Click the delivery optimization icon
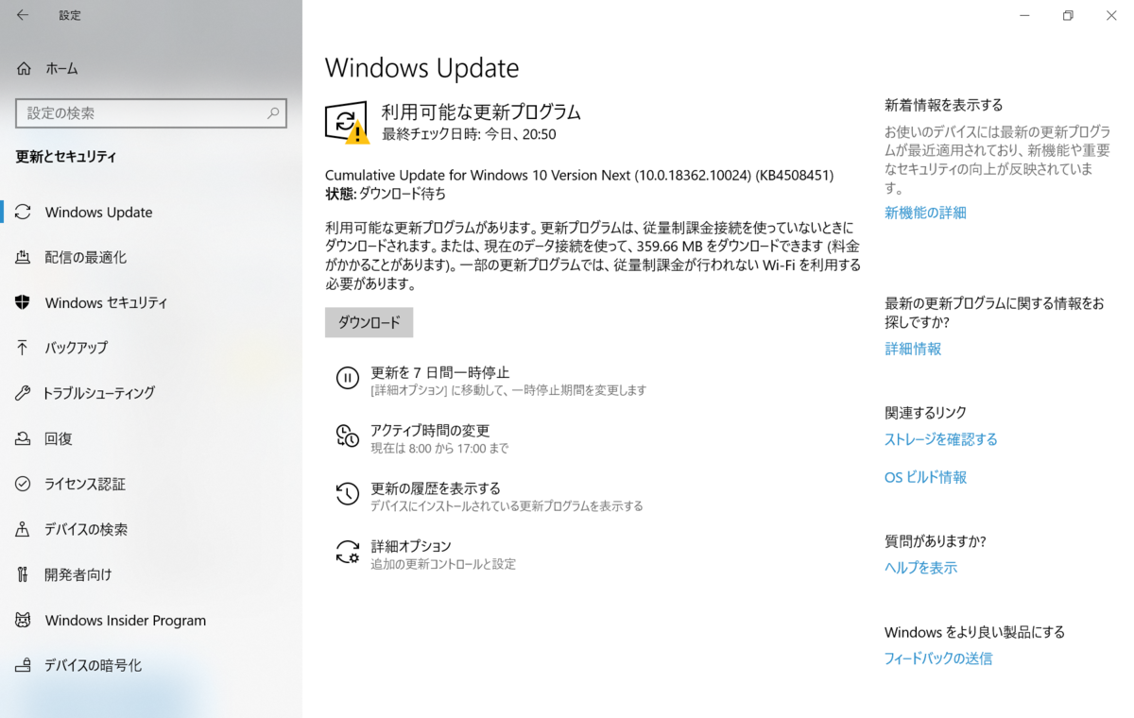This screenshot has width=1134, height=718. [24, 257]
